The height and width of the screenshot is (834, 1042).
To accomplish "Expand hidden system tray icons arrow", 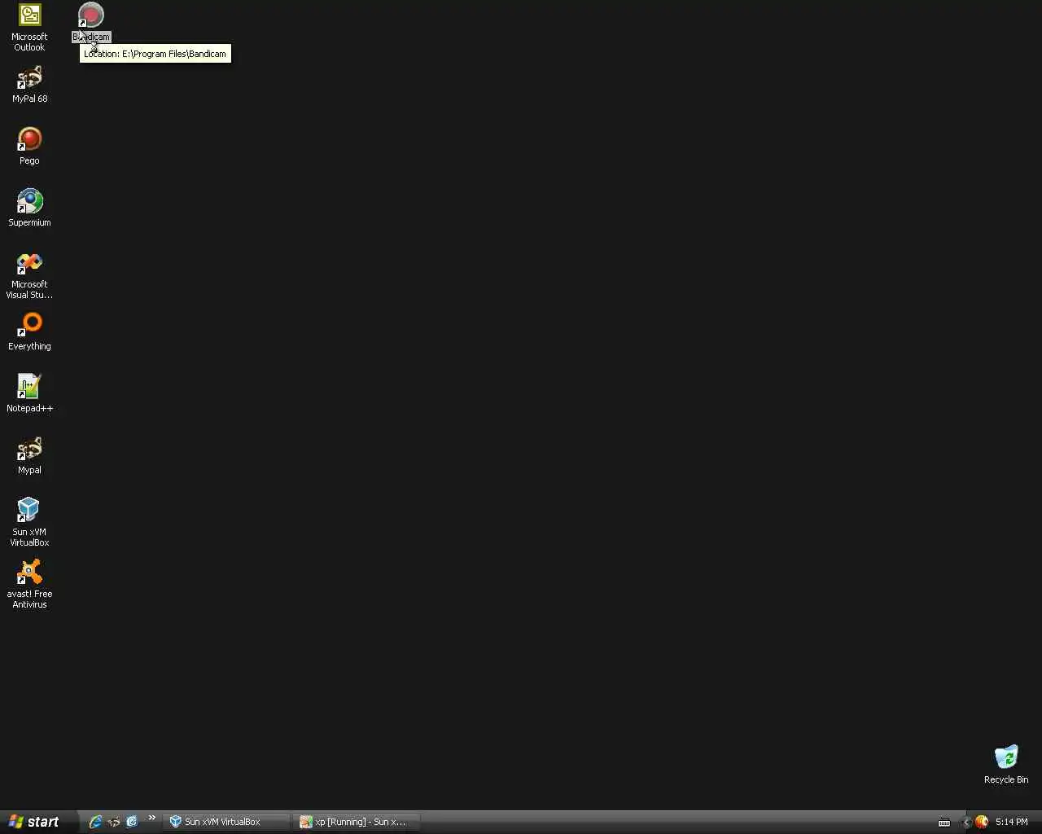I will 966,823.
